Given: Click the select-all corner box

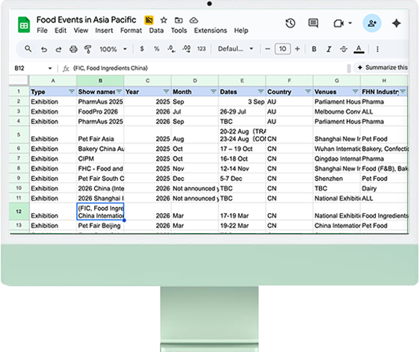Looking at the screenshot, I should pyautogui.click(x=19, y=81).
